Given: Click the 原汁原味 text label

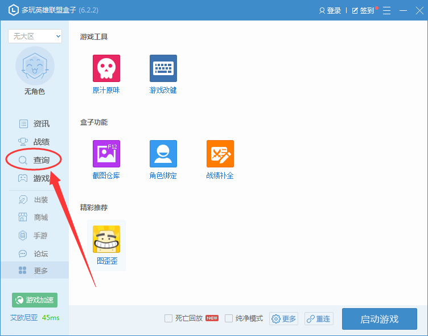Looking at the screenshot, I should (106, 91).
